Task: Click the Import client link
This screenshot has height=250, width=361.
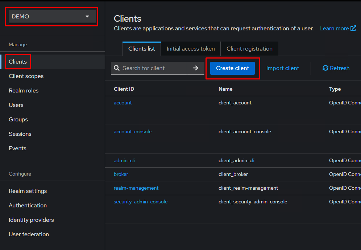Action: click(x=283, y=68)
